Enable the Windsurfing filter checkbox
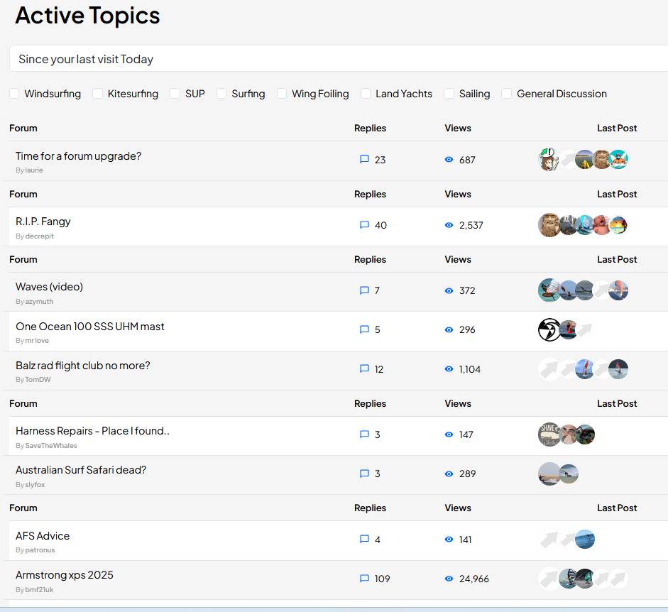 click(x=14, y=94)
